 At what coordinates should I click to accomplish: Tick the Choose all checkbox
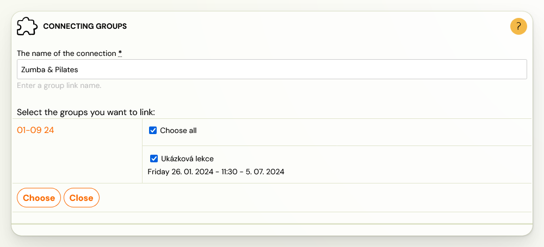click(153, 131)
